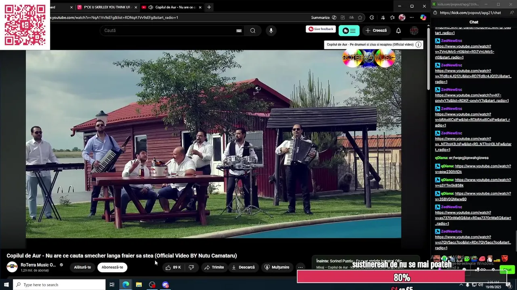The width and height of the screenshot is (517, 290).
Task: Close the Skrillex tab
Action: tap(136, 7)
